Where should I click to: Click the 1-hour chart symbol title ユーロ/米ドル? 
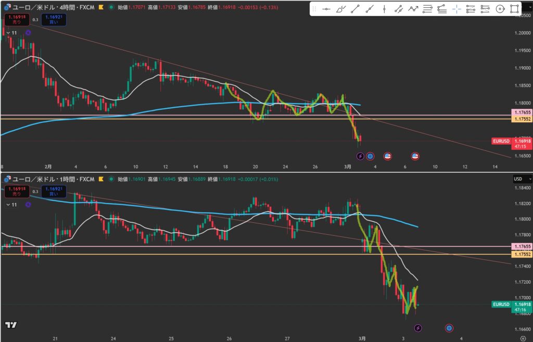31,179
